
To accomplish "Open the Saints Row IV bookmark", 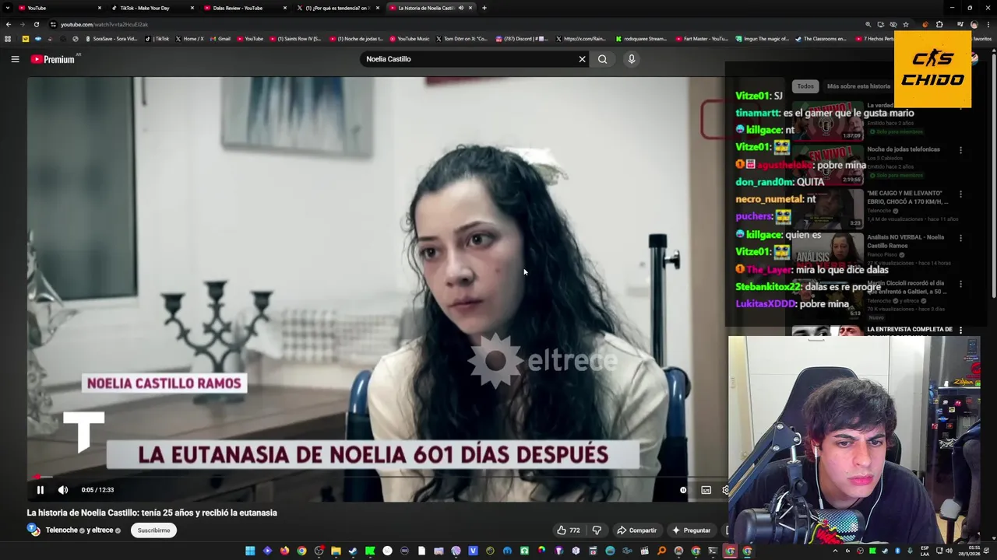I will [x=295, y=38].
